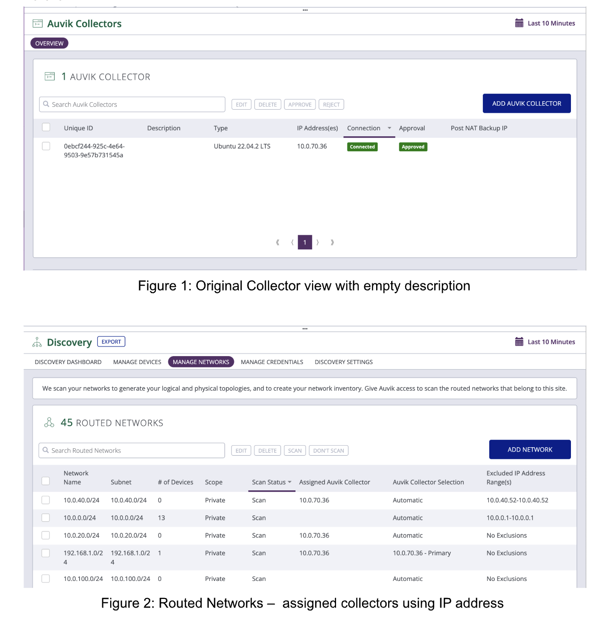Click the 45 Routed Networks panel icon
604x622 pixels.
pyautogui.click(x=49, y=422)
